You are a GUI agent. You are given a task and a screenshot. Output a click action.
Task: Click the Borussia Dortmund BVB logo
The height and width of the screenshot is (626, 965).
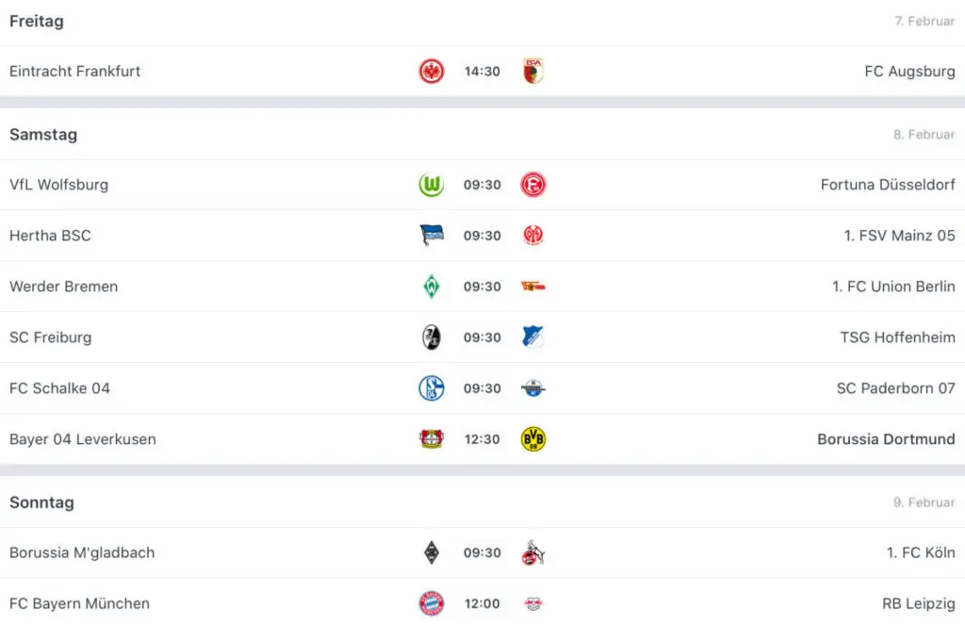(533, 439)
